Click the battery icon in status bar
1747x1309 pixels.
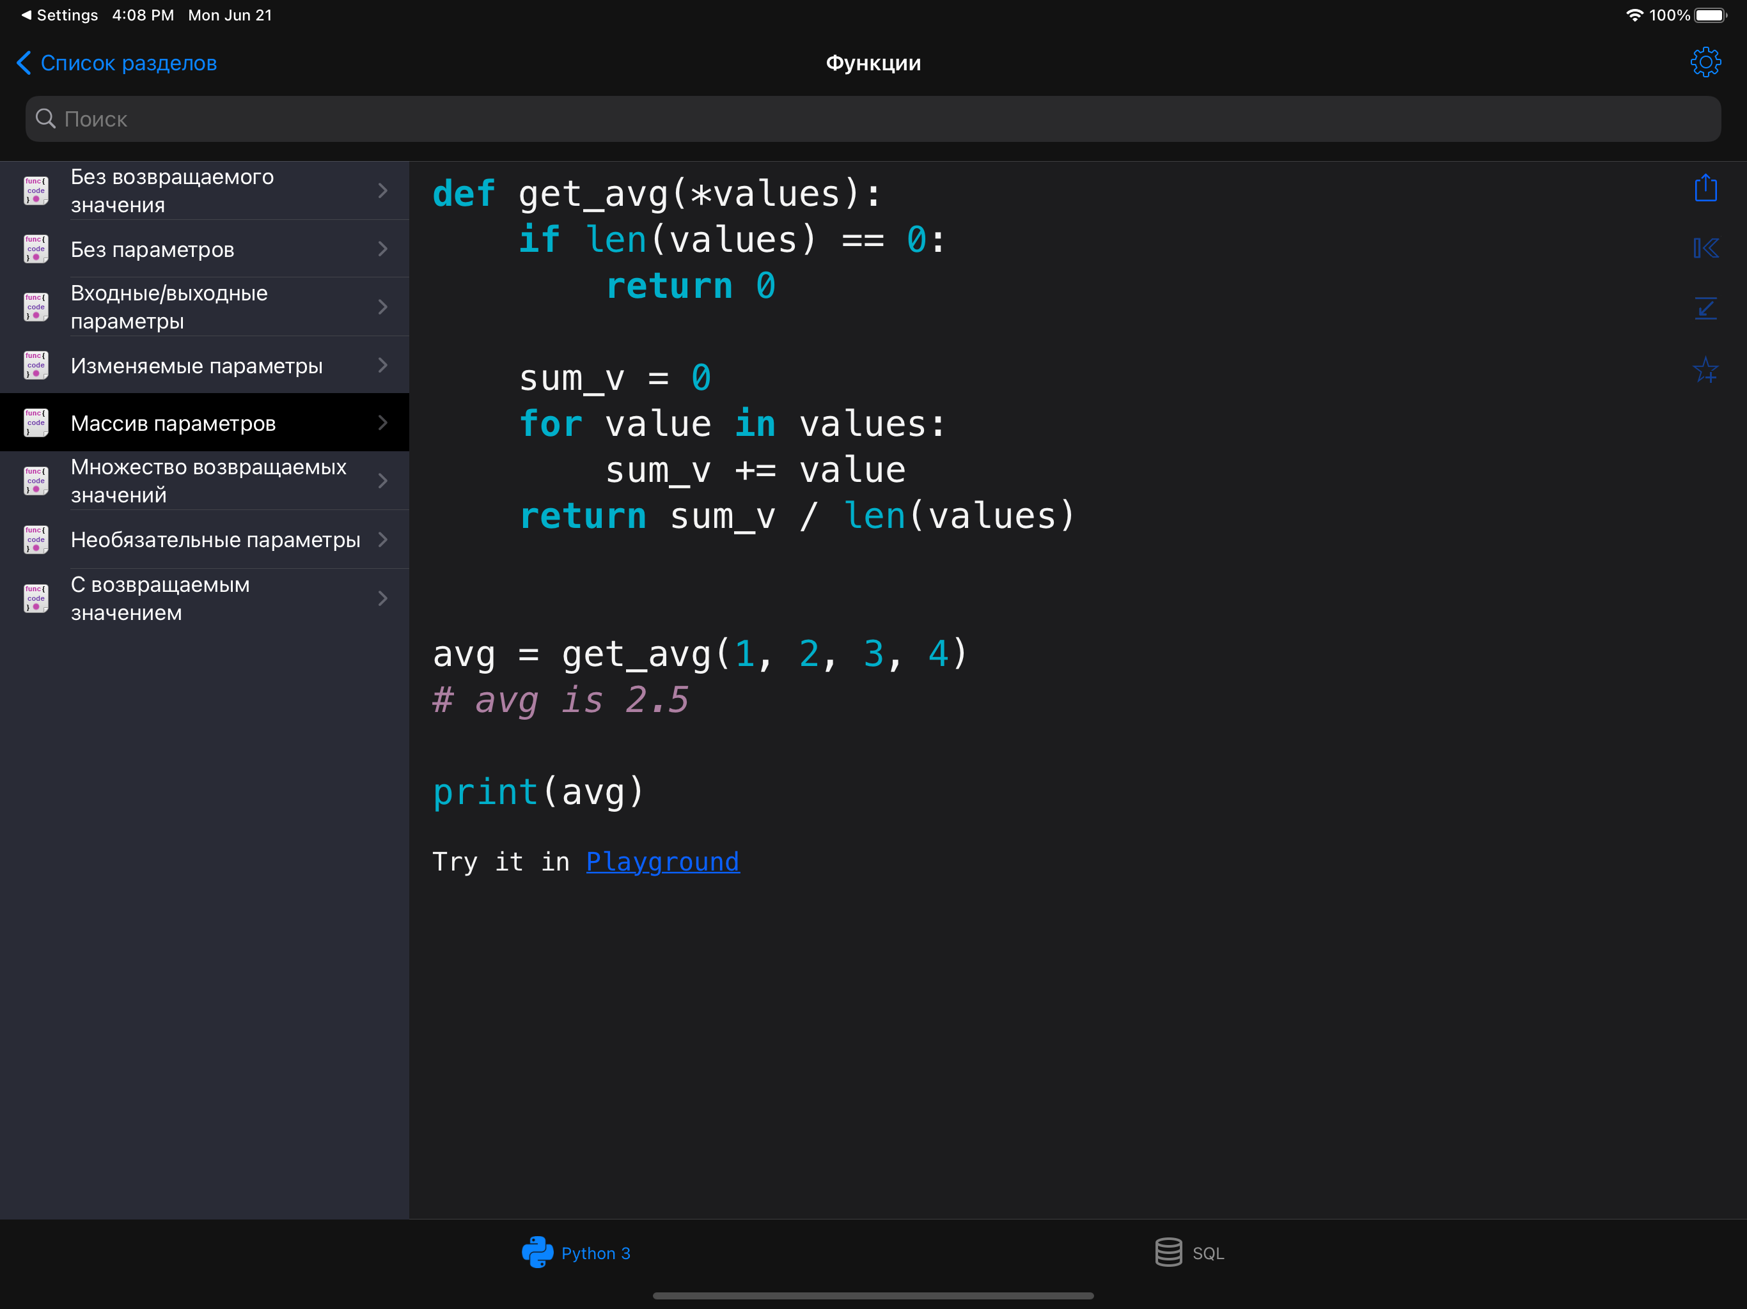click(x=1711, y=15)
